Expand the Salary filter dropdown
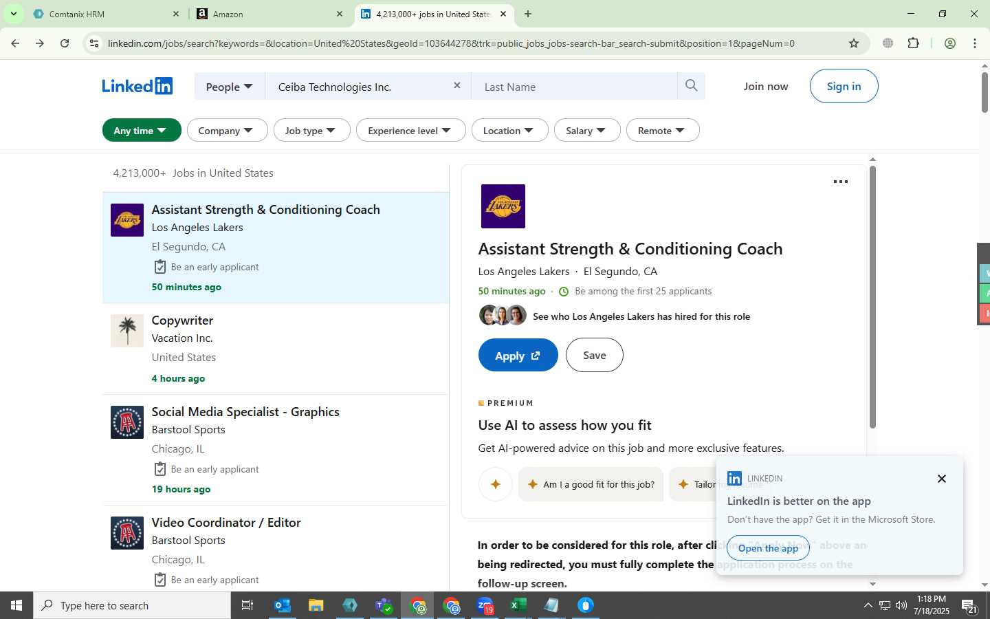Viewport: 990px width, 619px height. [x=587, y=130]
